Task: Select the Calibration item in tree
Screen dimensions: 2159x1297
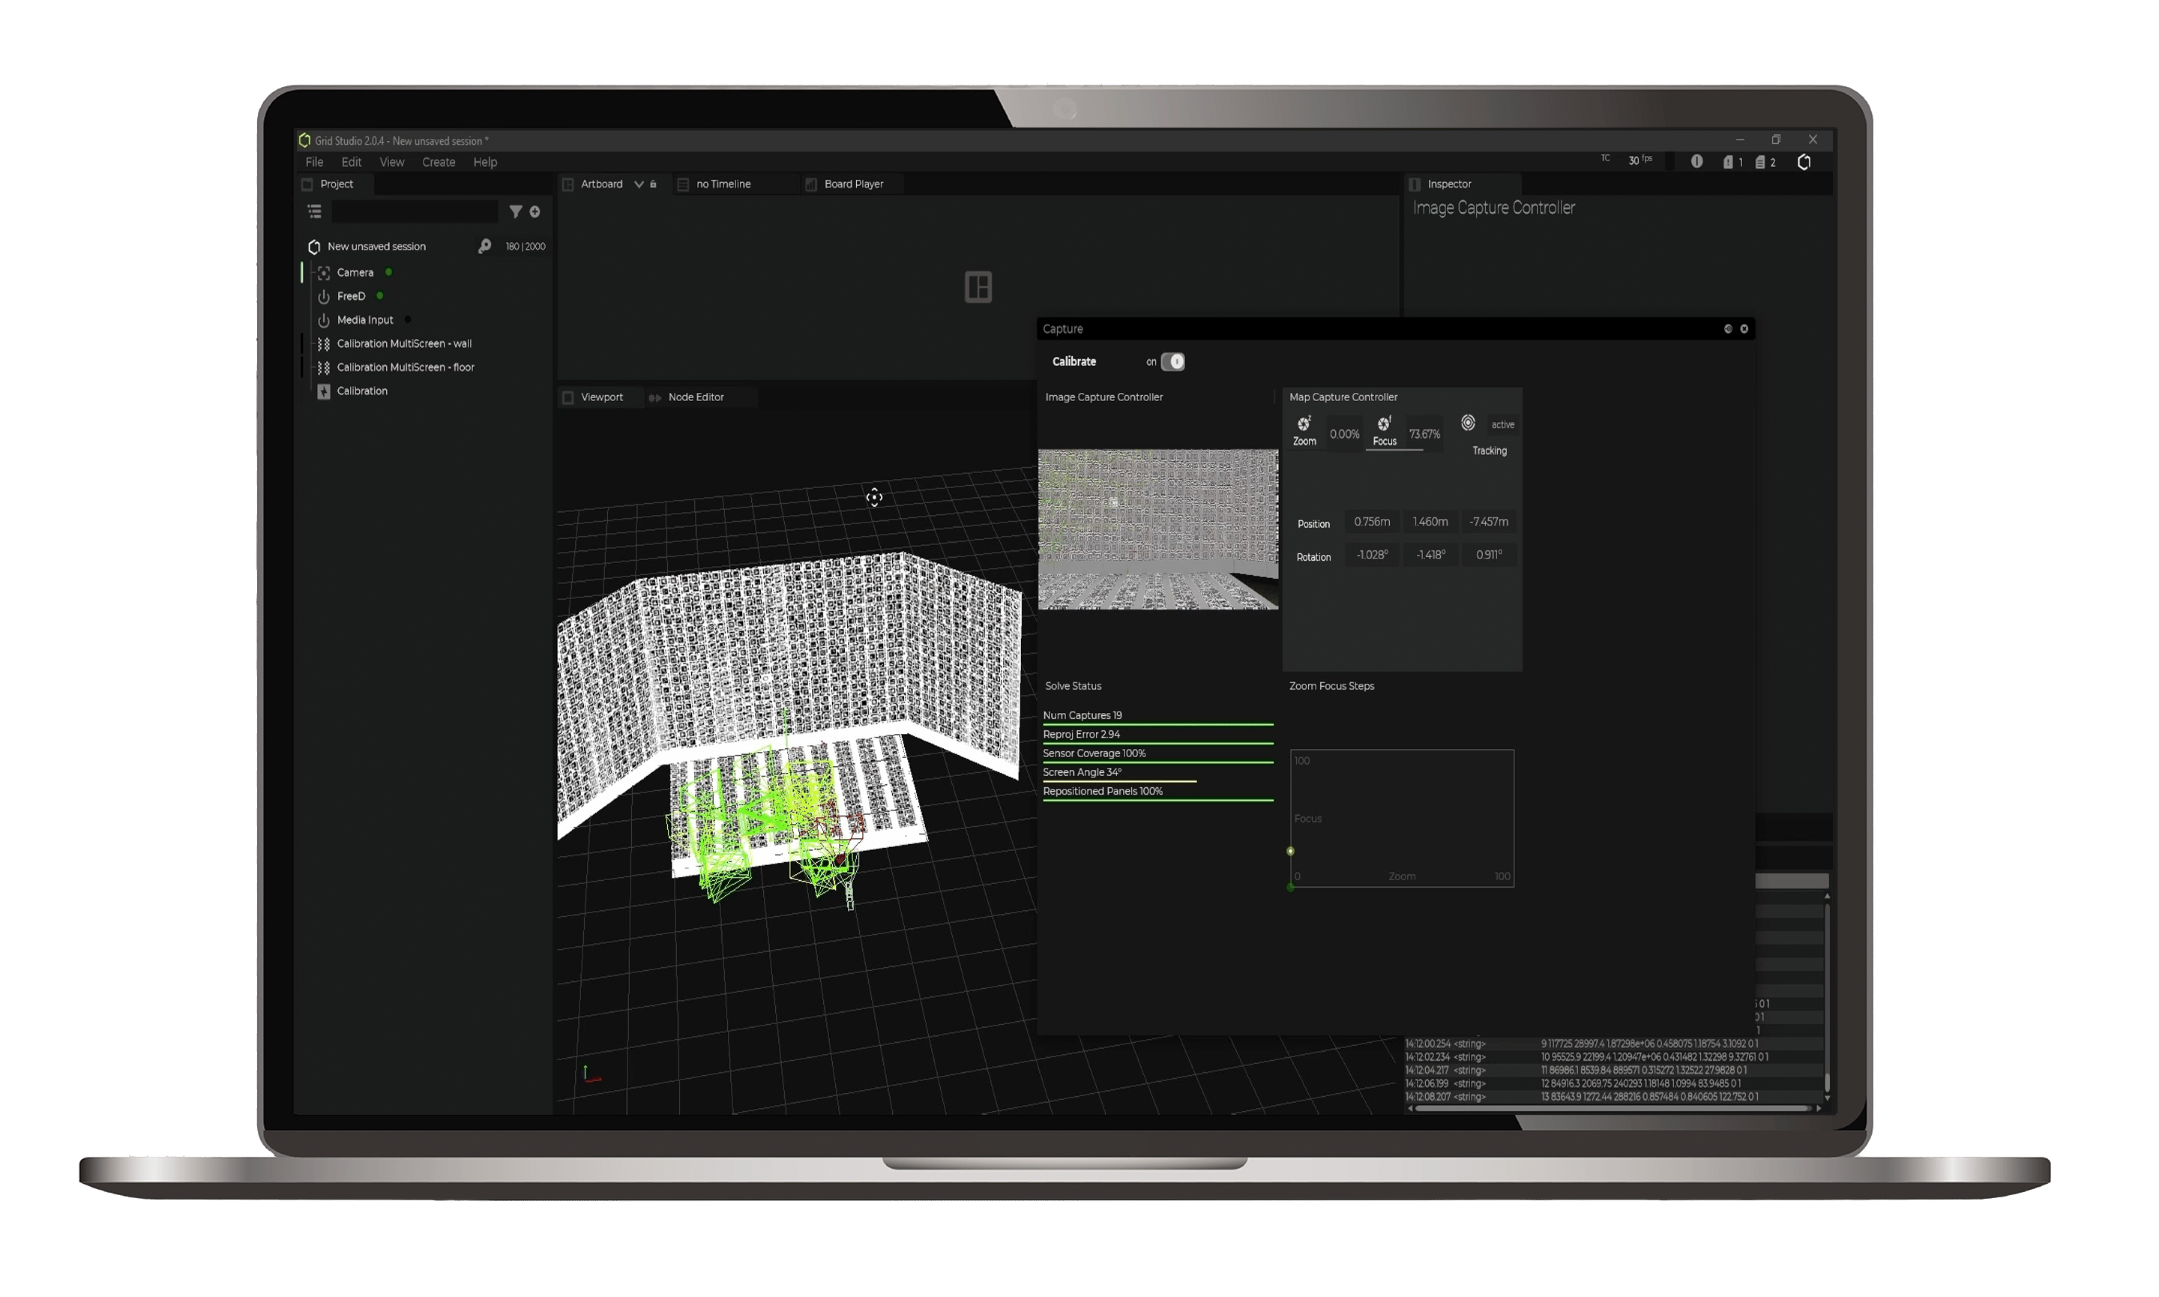Action: pos(362,391)
